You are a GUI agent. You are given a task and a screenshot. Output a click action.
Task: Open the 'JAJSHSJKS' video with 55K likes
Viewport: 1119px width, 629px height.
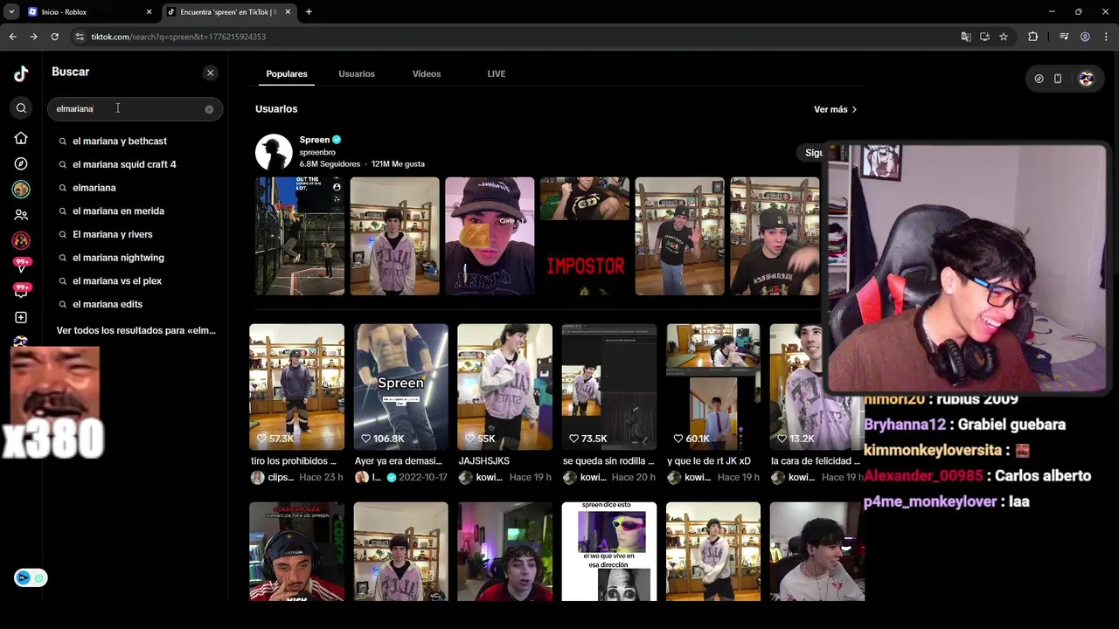(x=504, y=387)
